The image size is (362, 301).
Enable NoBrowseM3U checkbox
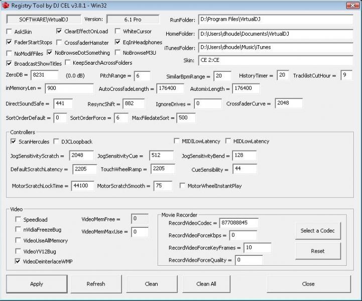click(118, 53)
